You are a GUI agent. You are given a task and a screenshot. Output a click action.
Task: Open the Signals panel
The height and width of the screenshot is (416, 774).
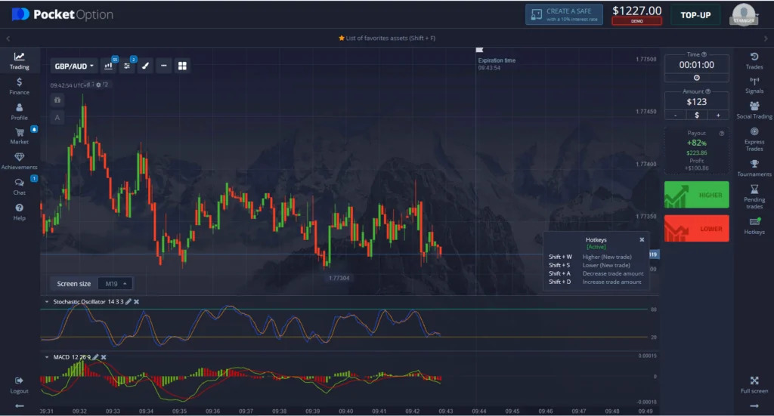pyautogui.click(x=754, y=85)
